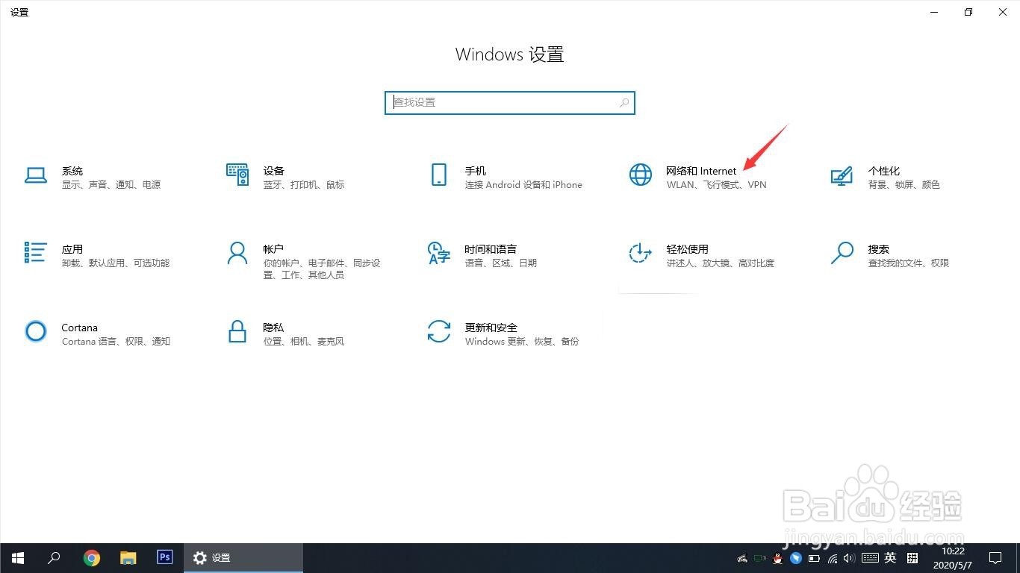Open the 隐私 (Privacy) lock icon

click(237, 331)
